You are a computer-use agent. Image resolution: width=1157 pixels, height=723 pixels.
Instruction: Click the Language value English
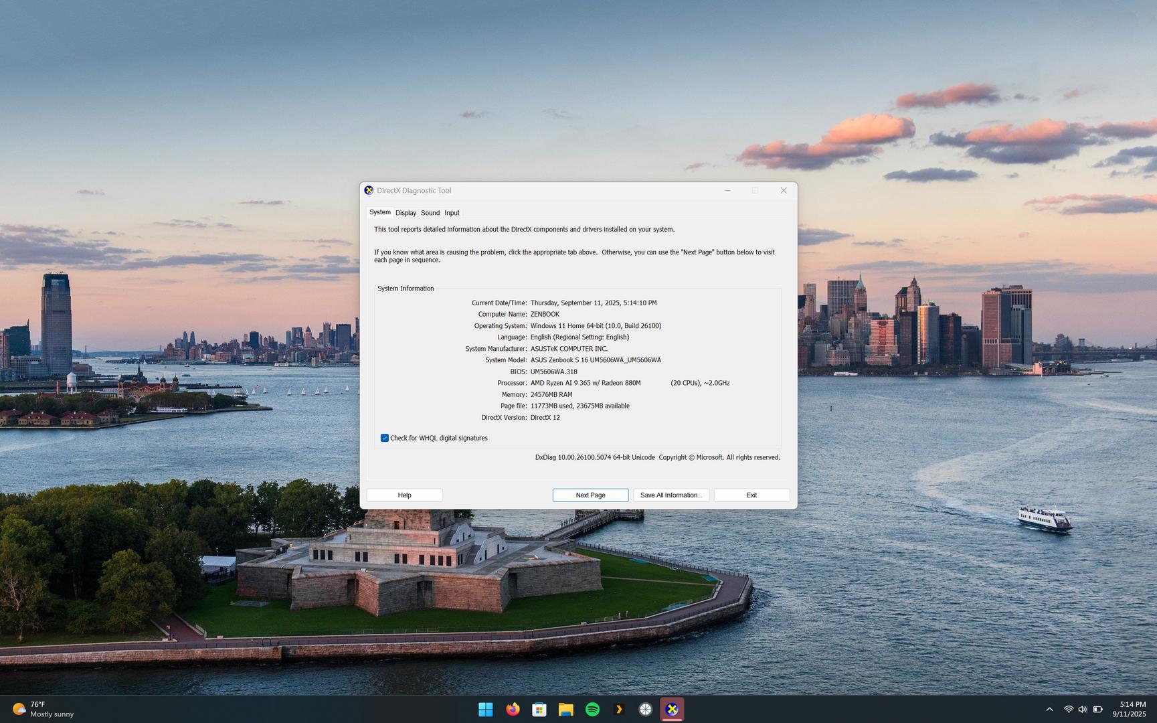pyautogui.click(x=580, y=337)
